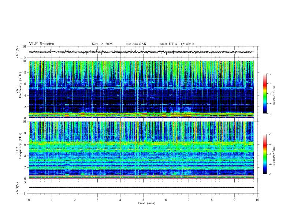Click time axis tick label '6'
The image size is (290, 224).
click(x=166, y=200)
